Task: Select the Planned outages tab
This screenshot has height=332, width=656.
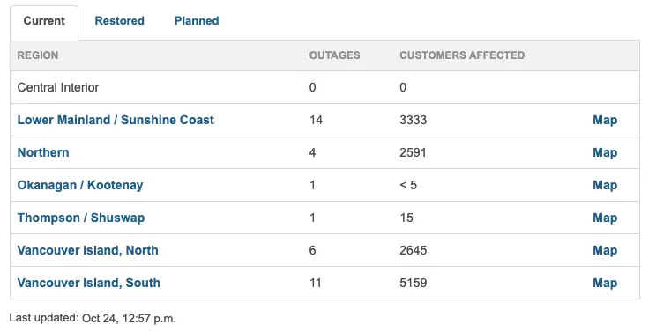Action: coord(197,21)
